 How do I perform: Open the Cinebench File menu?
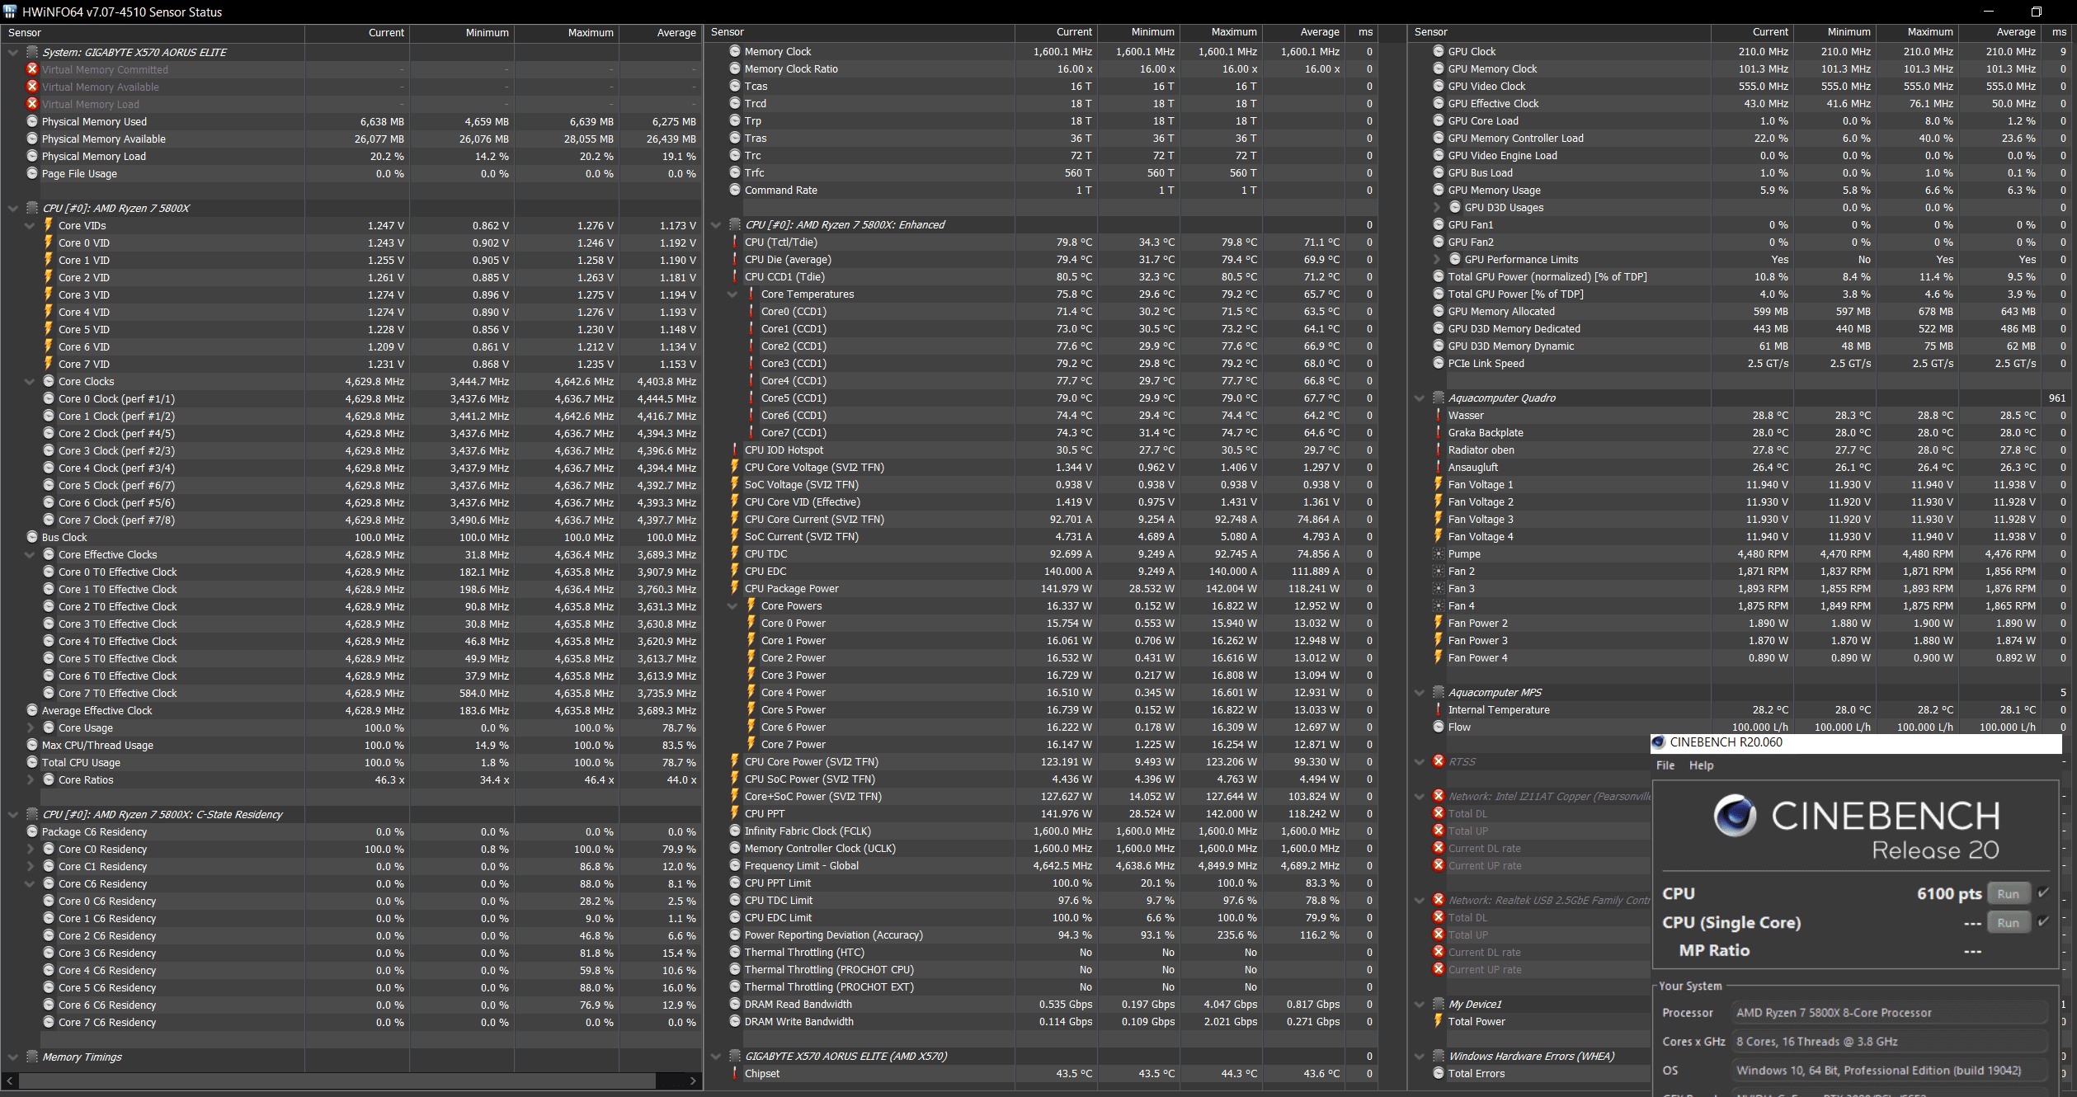1665,765
